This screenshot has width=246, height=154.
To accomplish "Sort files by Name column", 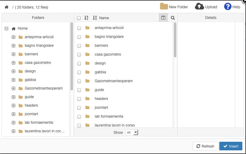I will click(x=104, y=18).
